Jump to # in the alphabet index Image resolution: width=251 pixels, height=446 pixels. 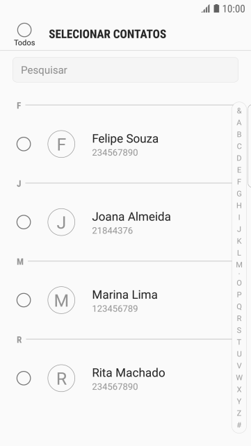tap(239, 425)
